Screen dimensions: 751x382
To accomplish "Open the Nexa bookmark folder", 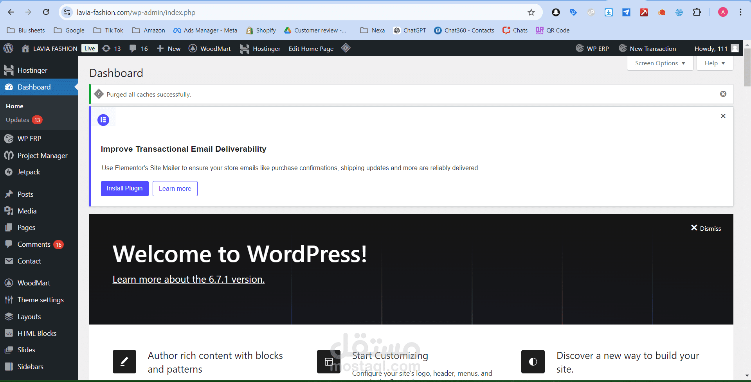I will 373,30.
